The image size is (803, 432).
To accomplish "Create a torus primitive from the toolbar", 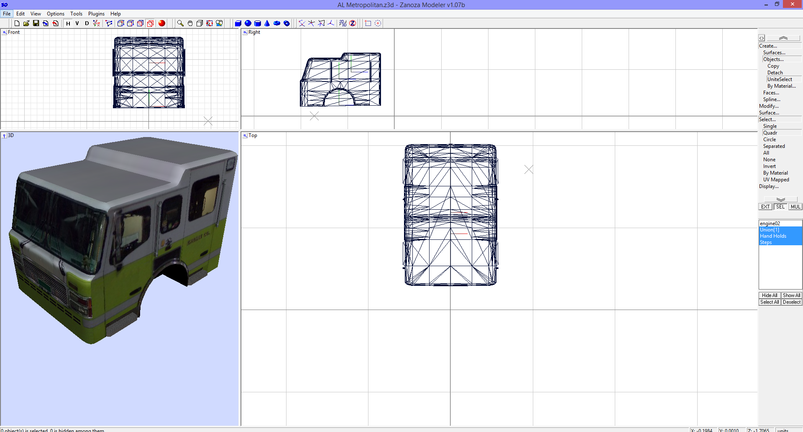I will click(277, 23).
